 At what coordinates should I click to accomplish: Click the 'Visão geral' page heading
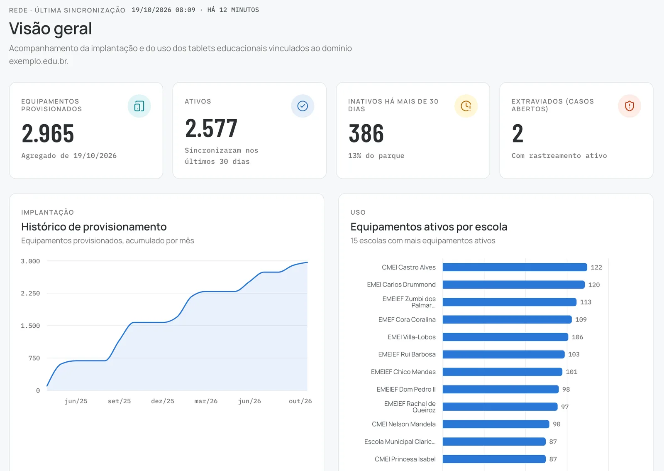tap(51, 29)
